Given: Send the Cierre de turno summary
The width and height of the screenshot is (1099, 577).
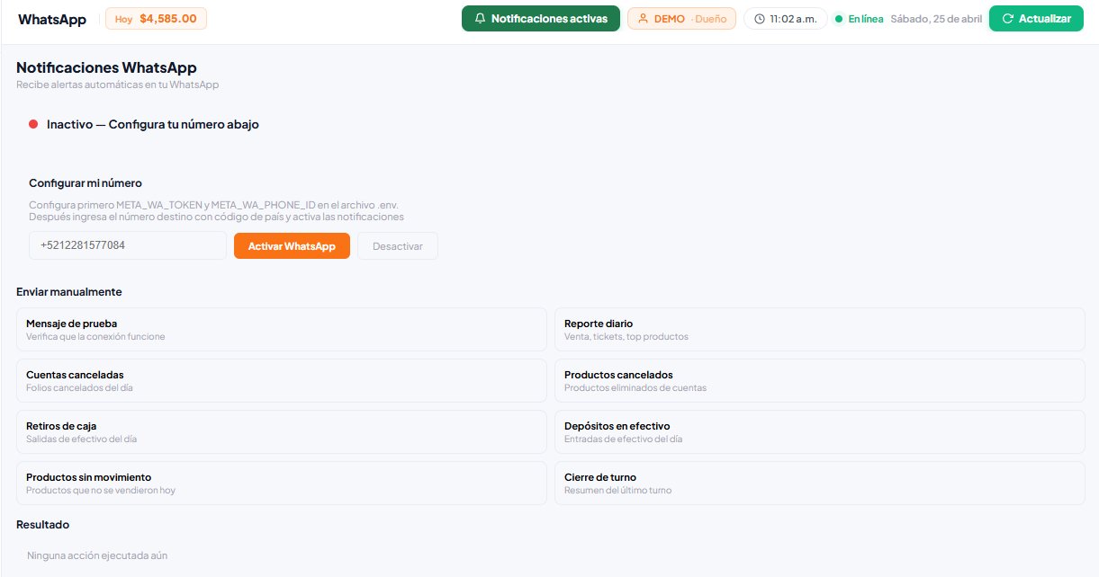Looking at the screenshot, I should [819, 484].
